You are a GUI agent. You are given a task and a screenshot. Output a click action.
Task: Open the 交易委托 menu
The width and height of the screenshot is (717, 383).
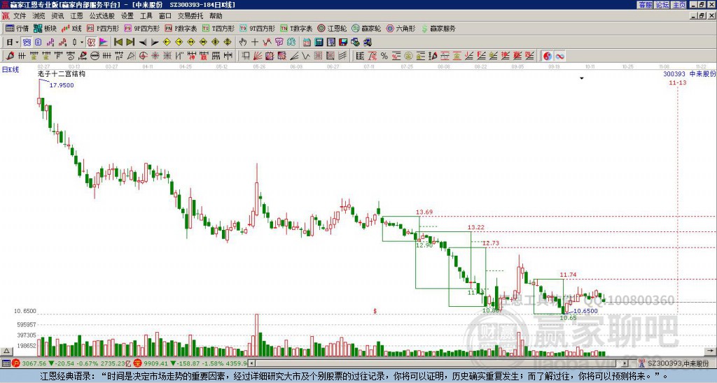[190, 16]
